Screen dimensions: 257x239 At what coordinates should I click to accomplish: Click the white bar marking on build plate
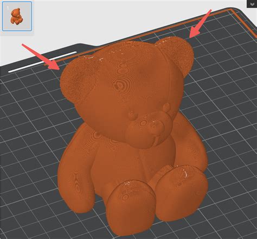(x=42, y=62)
